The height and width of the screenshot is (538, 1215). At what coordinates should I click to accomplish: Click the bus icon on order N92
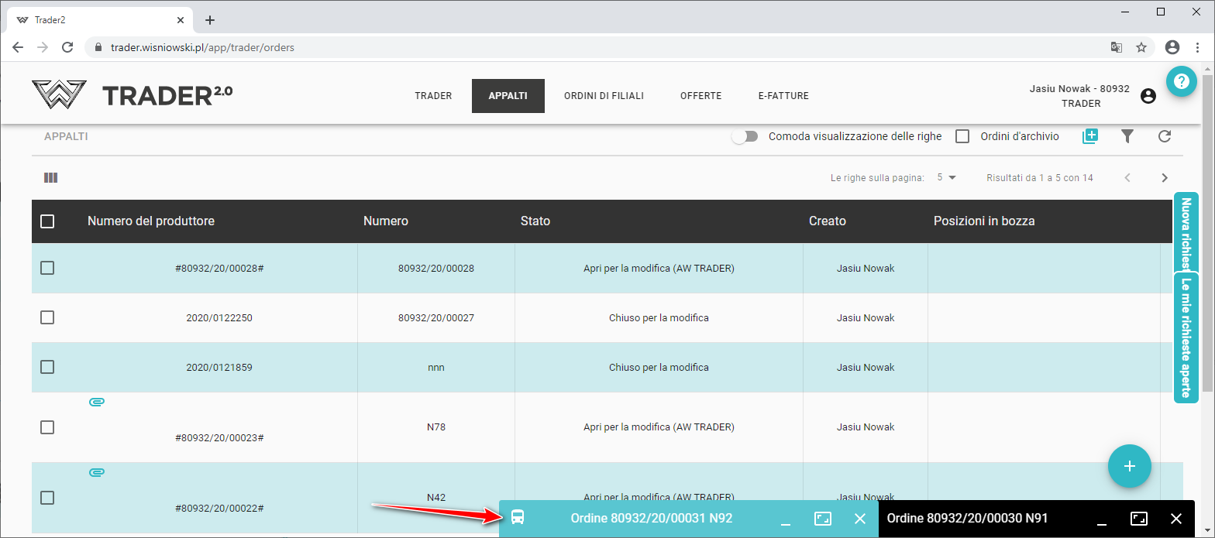click(518, 519)
